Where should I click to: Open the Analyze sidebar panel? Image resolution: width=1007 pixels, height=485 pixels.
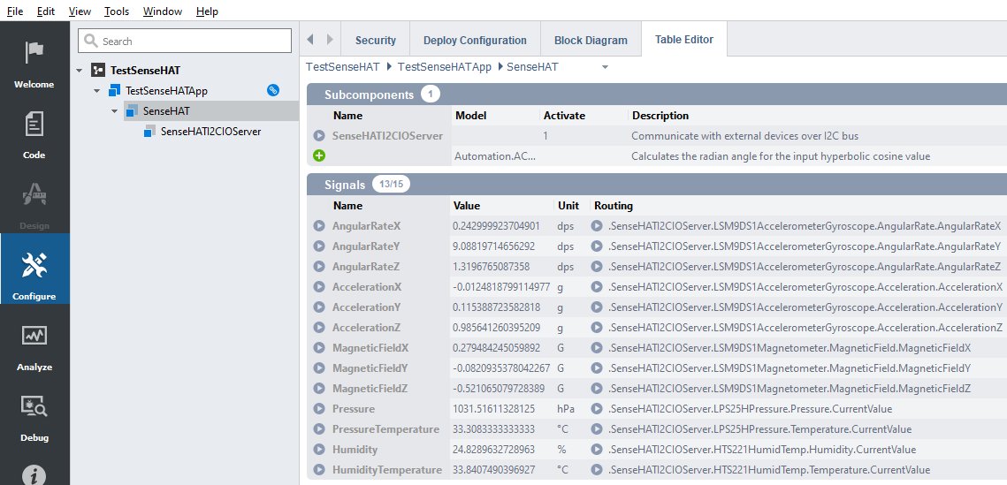tap(34, 346)
